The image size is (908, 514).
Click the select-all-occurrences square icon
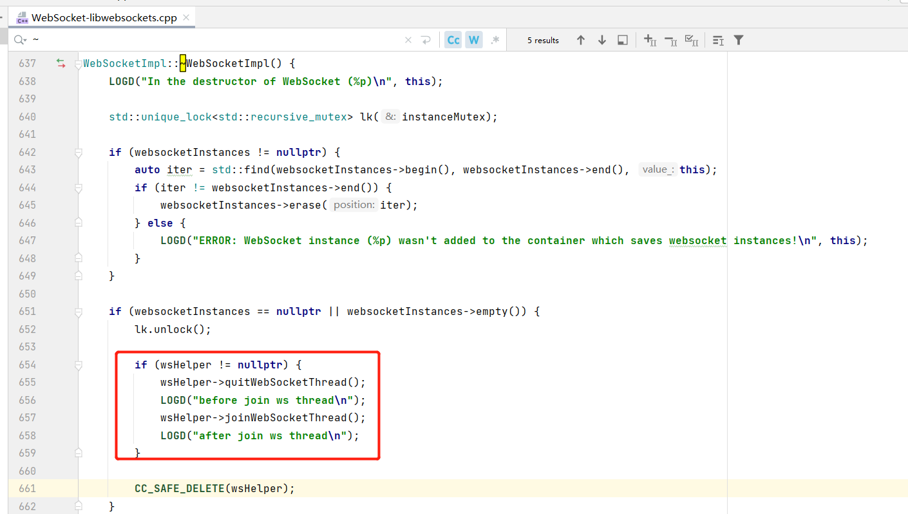pyautogui.click(x=622, y=40)
